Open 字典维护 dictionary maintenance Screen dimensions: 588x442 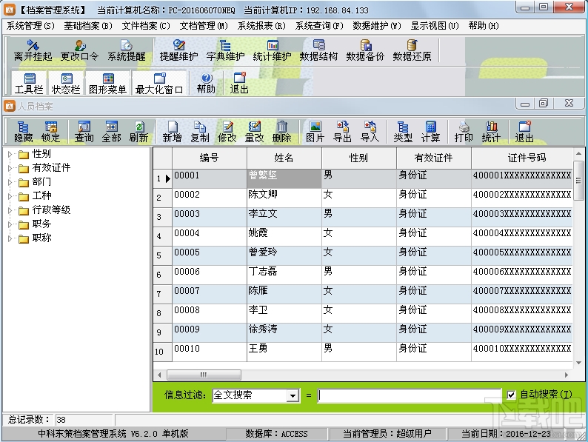(225, 50)
